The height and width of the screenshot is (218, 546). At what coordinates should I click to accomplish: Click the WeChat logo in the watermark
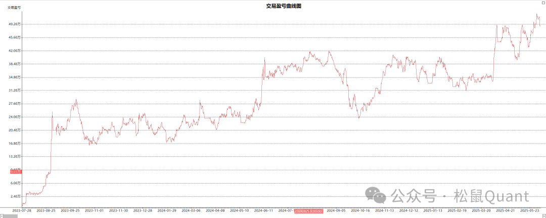[x=377, y=195]
